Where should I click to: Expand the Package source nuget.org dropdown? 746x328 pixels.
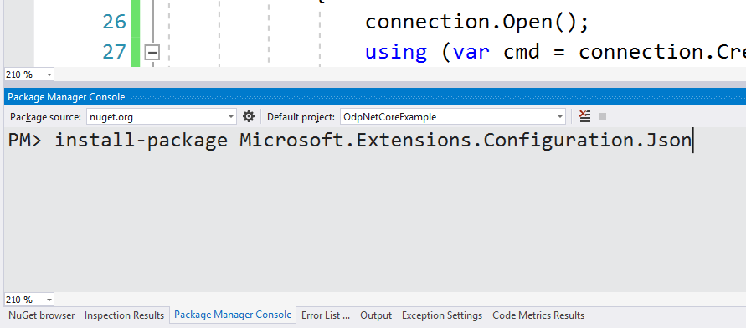coord(162,116)
